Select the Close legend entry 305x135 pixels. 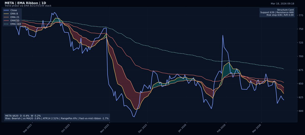[x=10, y=10]
